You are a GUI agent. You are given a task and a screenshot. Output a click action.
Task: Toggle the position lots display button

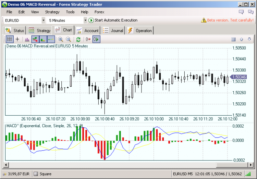(43, 39)
